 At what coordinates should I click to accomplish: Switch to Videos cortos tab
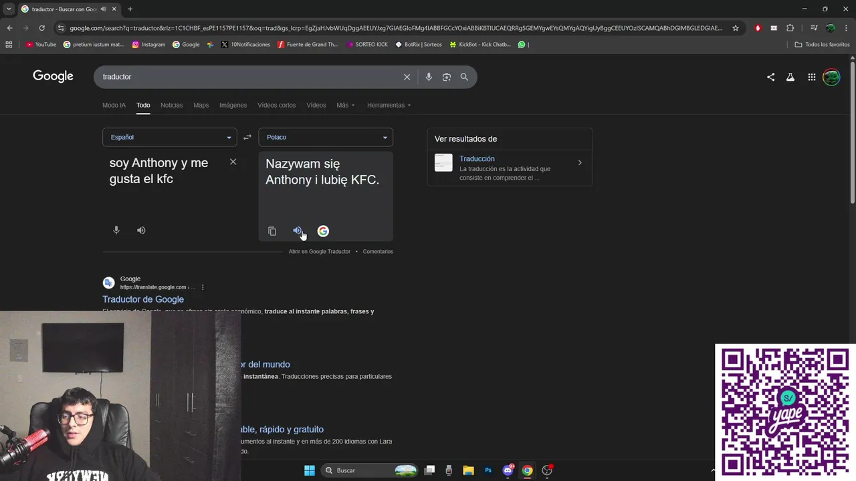coord(277,105)
